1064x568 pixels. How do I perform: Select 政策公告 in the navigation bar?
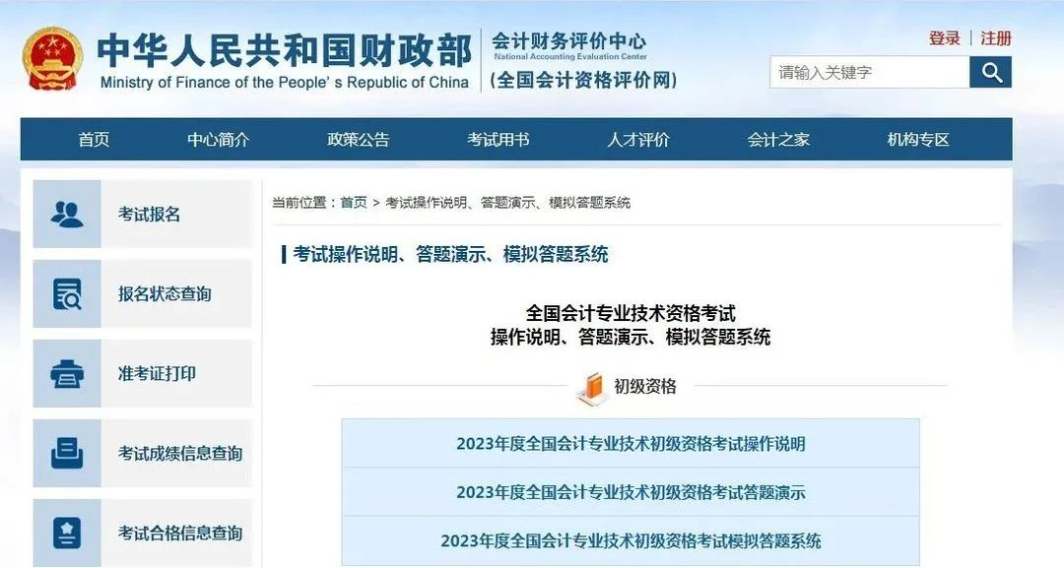click(359, 140)
